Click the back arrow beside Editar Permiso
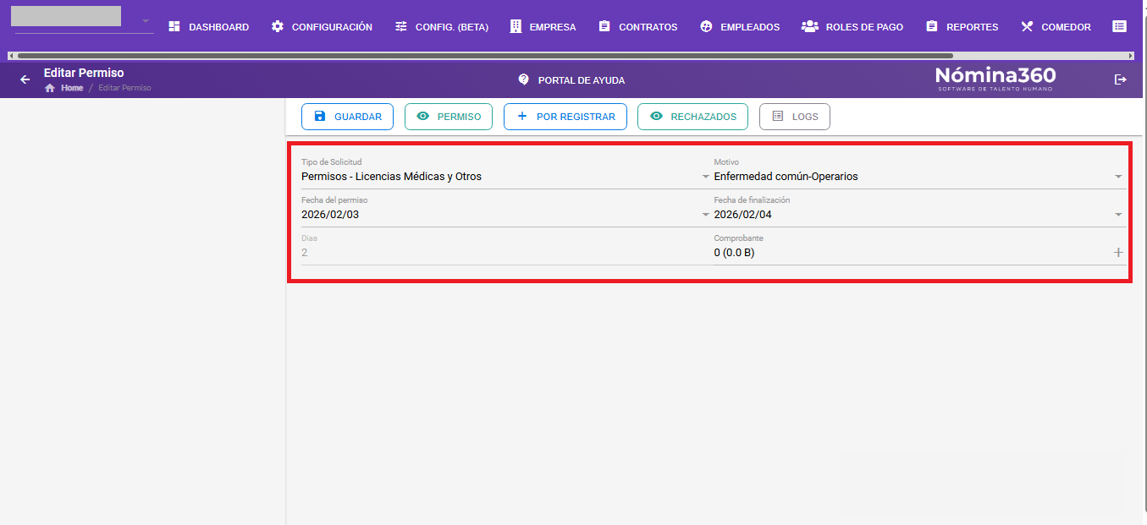The height and width of the screenshot is (525, 1147). (x=25, y=79)
